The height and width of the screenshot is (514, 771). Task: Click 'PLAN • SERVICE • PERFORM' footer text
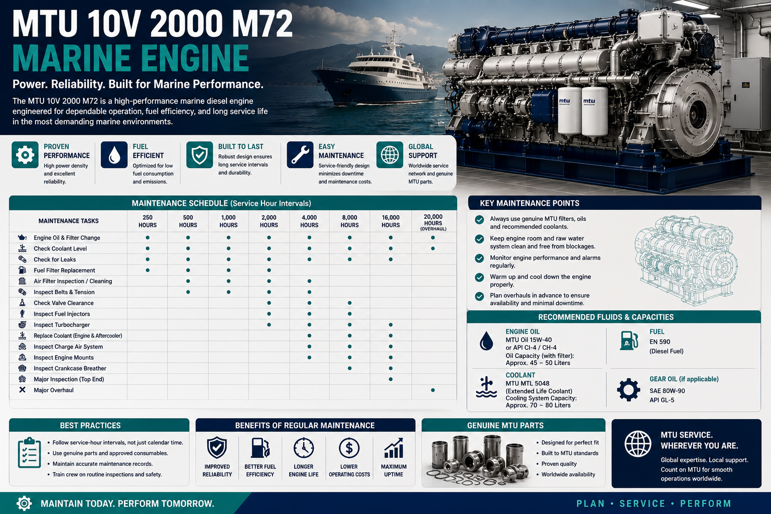pos(654,503)
